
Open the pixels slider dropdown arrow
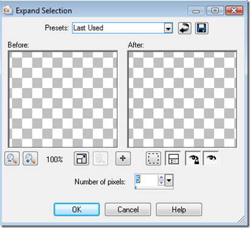pyautogui.click(x=169, y=180)
